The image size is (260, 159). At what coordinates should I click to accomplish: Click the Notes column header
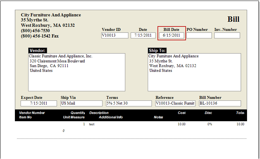(x=158, y=117)
